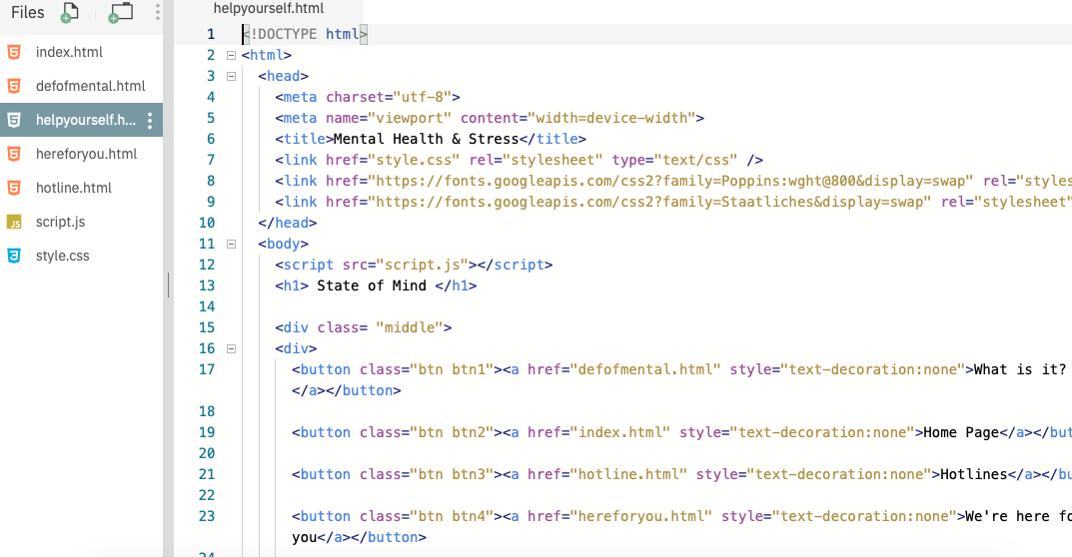The height and width of the screenshot is (557, 1072).
Task: Click the Home Page link text on line 19
Action: tap(961, 432)
